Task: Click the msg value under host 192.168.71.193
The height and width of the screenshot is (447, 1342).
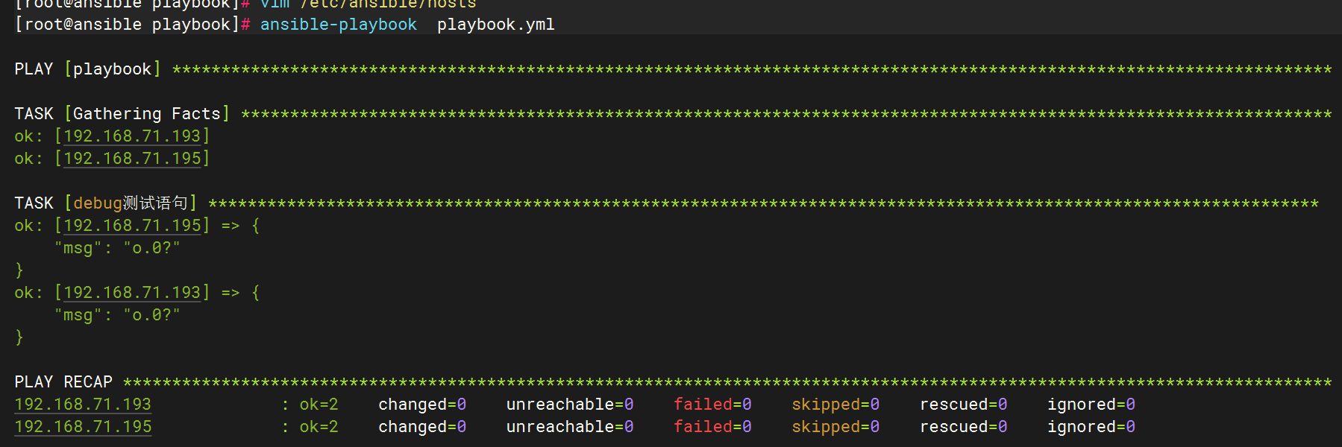Action: pyautogui.click(x=151, y=315)
